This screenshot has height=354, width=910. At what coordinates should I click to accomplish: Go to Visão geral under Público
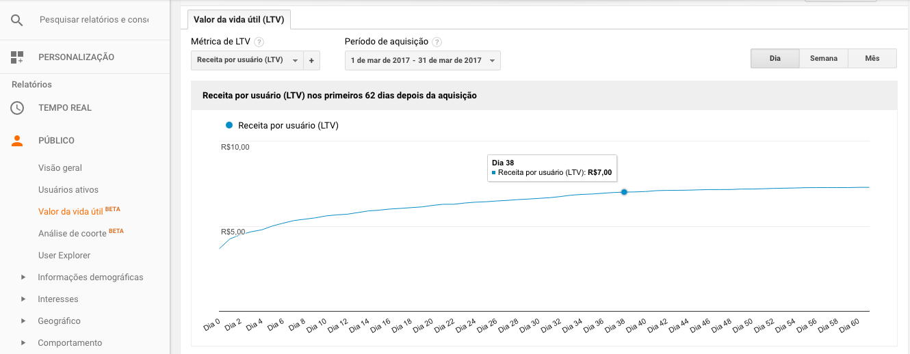(60, 168)
